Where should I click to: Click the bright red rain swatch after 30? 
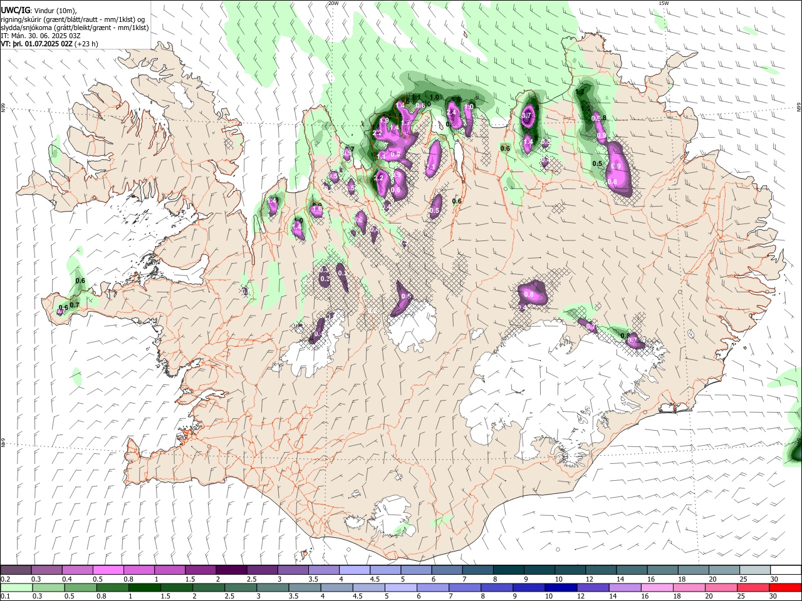(x=784, y=587)
